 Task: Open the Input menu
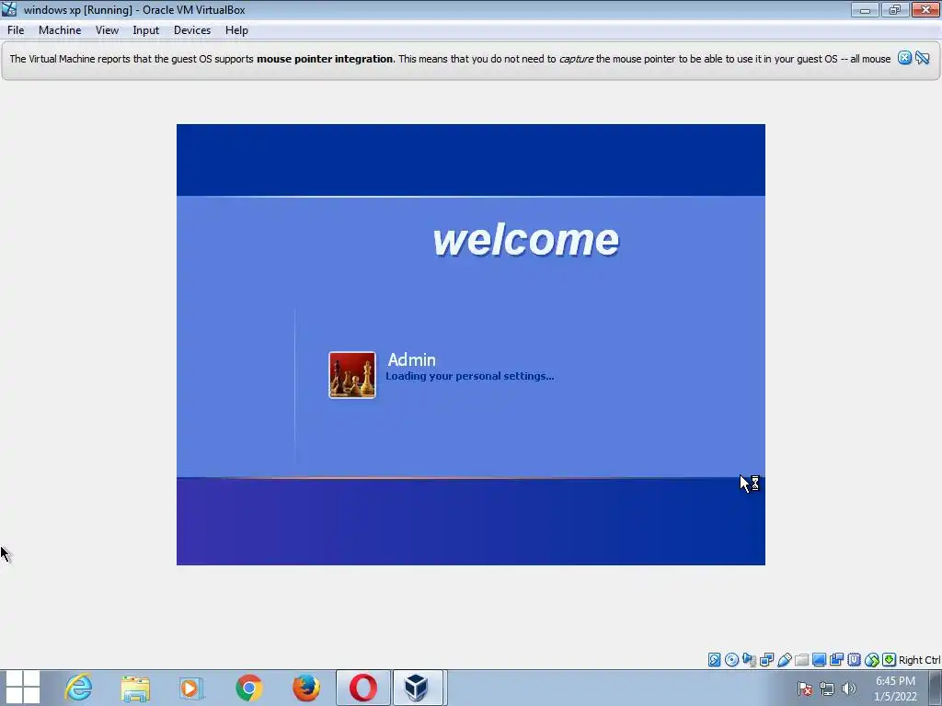click(x=146, y=30)
